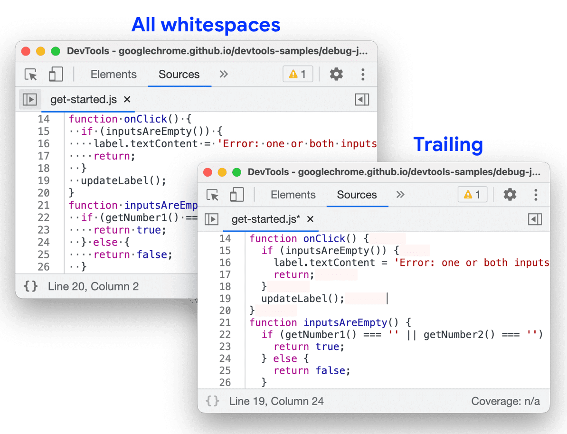Switch to Elements tab in back DevTools window
Screen dimensions: 567x434
(113, 75)
